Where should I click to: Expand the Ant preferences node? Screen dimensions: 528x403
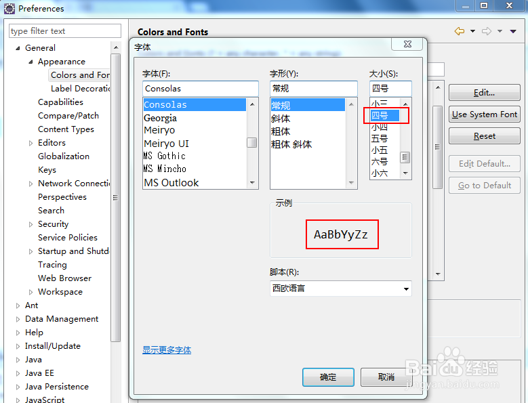[x=18, y=305]
